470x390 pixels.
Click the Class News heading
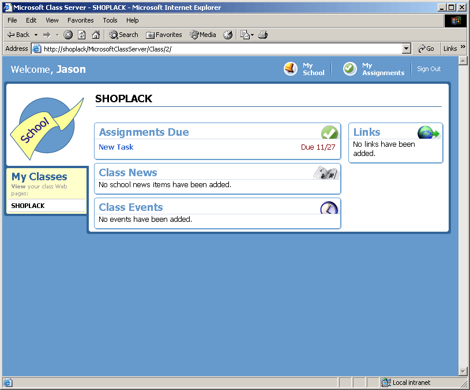click(x=128, y=173)
